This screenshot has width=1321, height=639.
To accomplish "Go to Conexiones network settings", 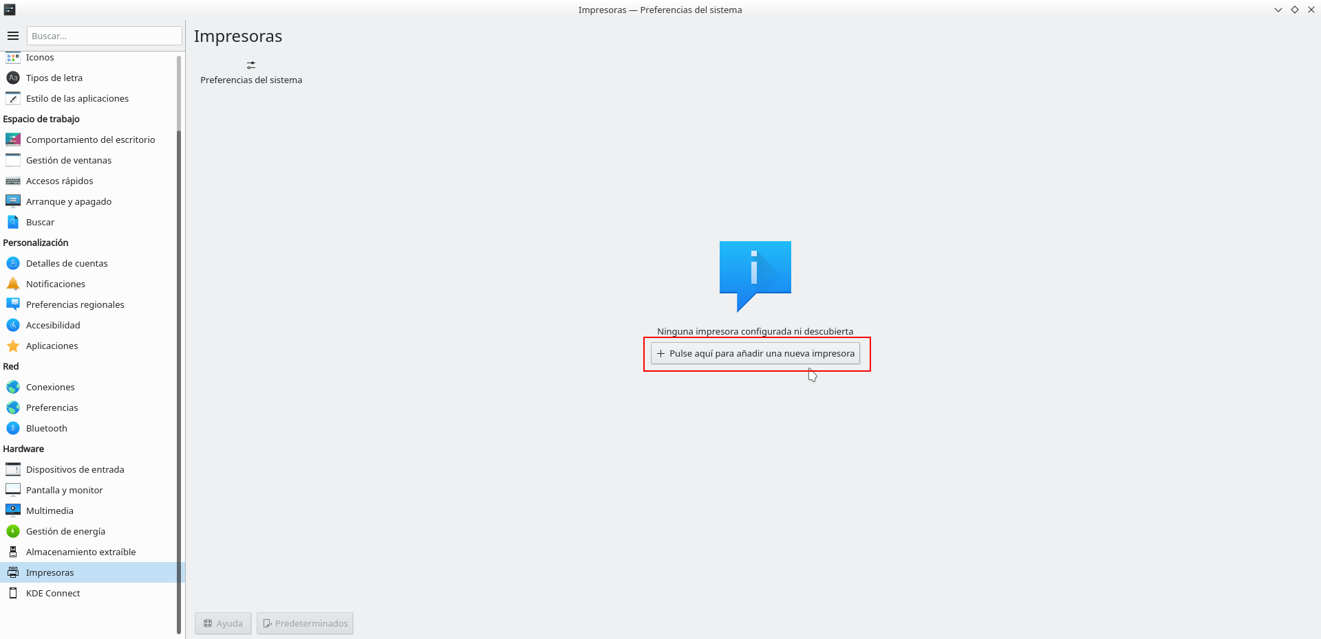I will [x=50, y=387].
